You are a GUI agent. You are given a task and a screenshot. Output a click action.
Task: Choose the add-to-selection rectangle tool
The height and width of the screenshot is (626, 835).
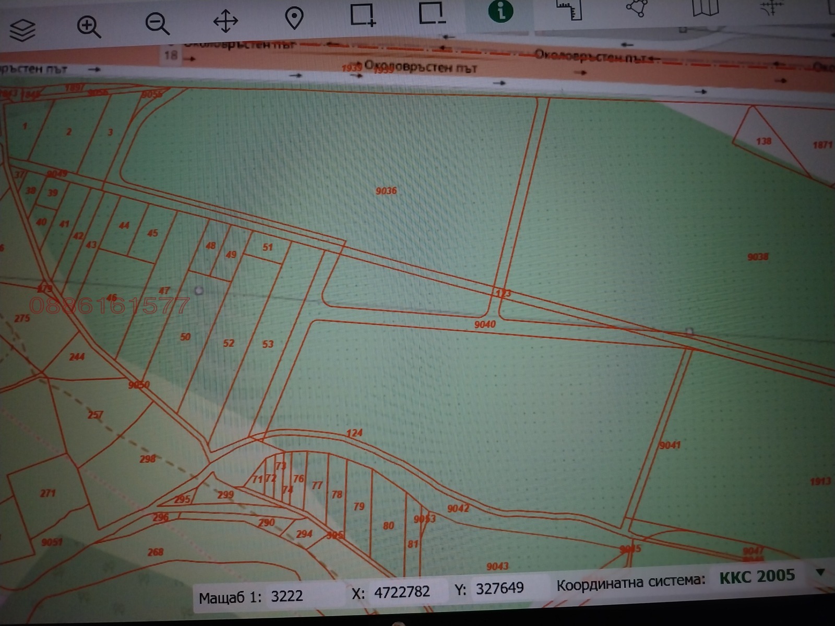(x=363, y=15)
